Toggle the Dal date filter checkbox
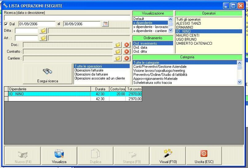Screen dimensions: 248x168 [6, 24]
